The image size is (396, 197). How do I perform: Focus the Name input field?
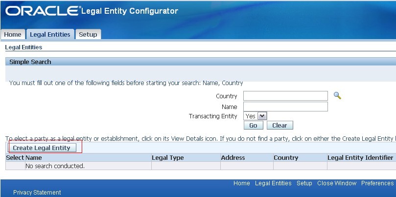click(x=285, y=107)
